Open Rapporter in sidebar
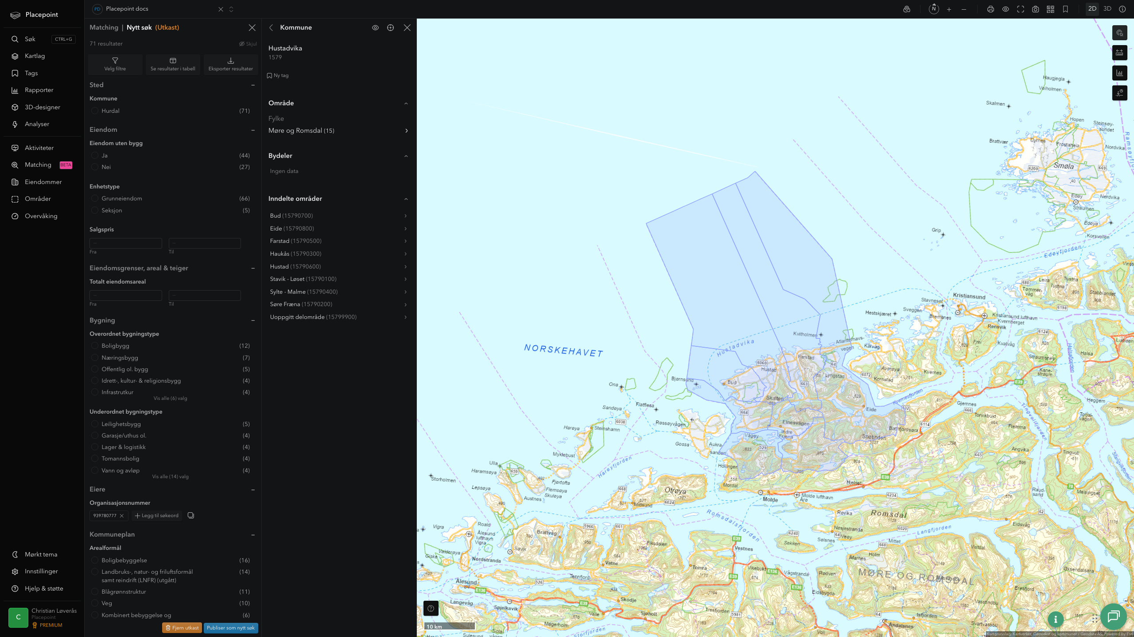1134x637 pixels. [x=39, y=90]
